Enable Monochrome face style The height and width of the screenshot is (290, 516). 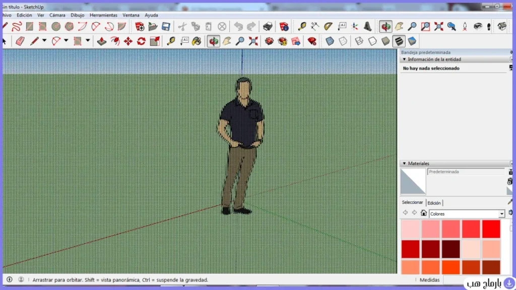412,41
